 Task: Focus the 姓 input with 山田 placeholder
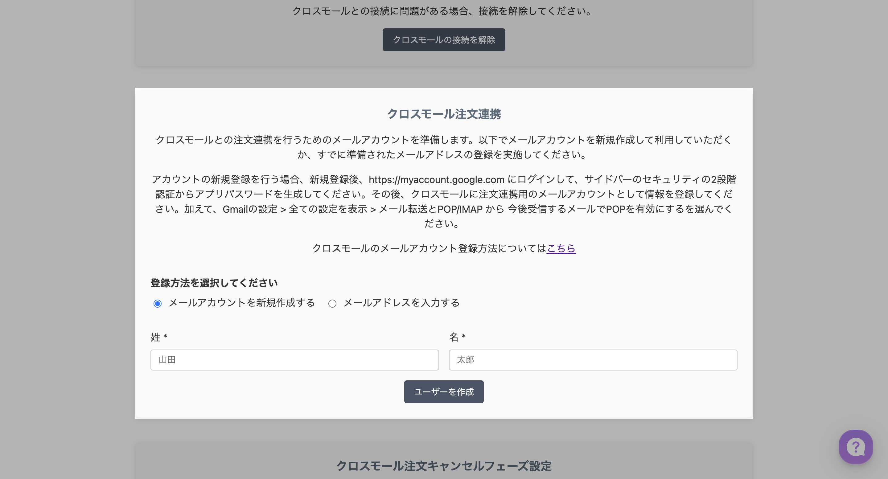click(x=294, y=360)
